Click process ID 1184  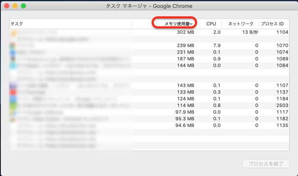(282, 99)
